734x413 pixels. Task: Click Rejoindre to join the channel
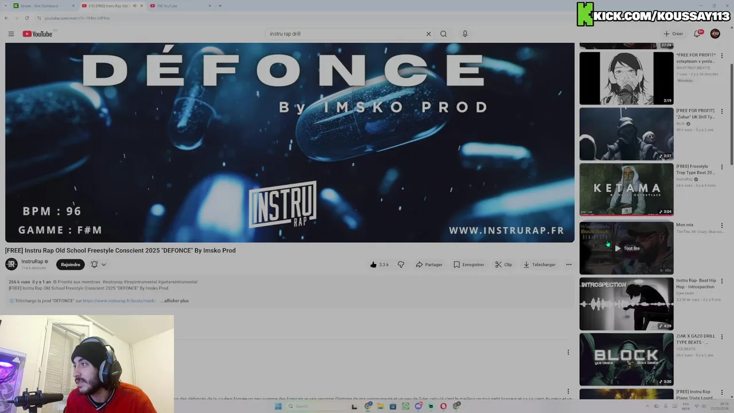71,264
